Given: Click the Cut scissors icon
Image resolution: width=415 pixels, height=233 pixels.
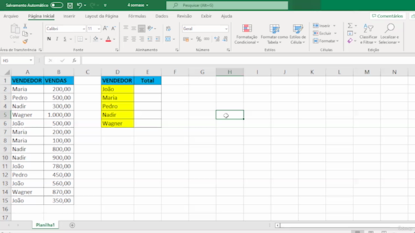Looking at the screenshot, I should (25, 26).
